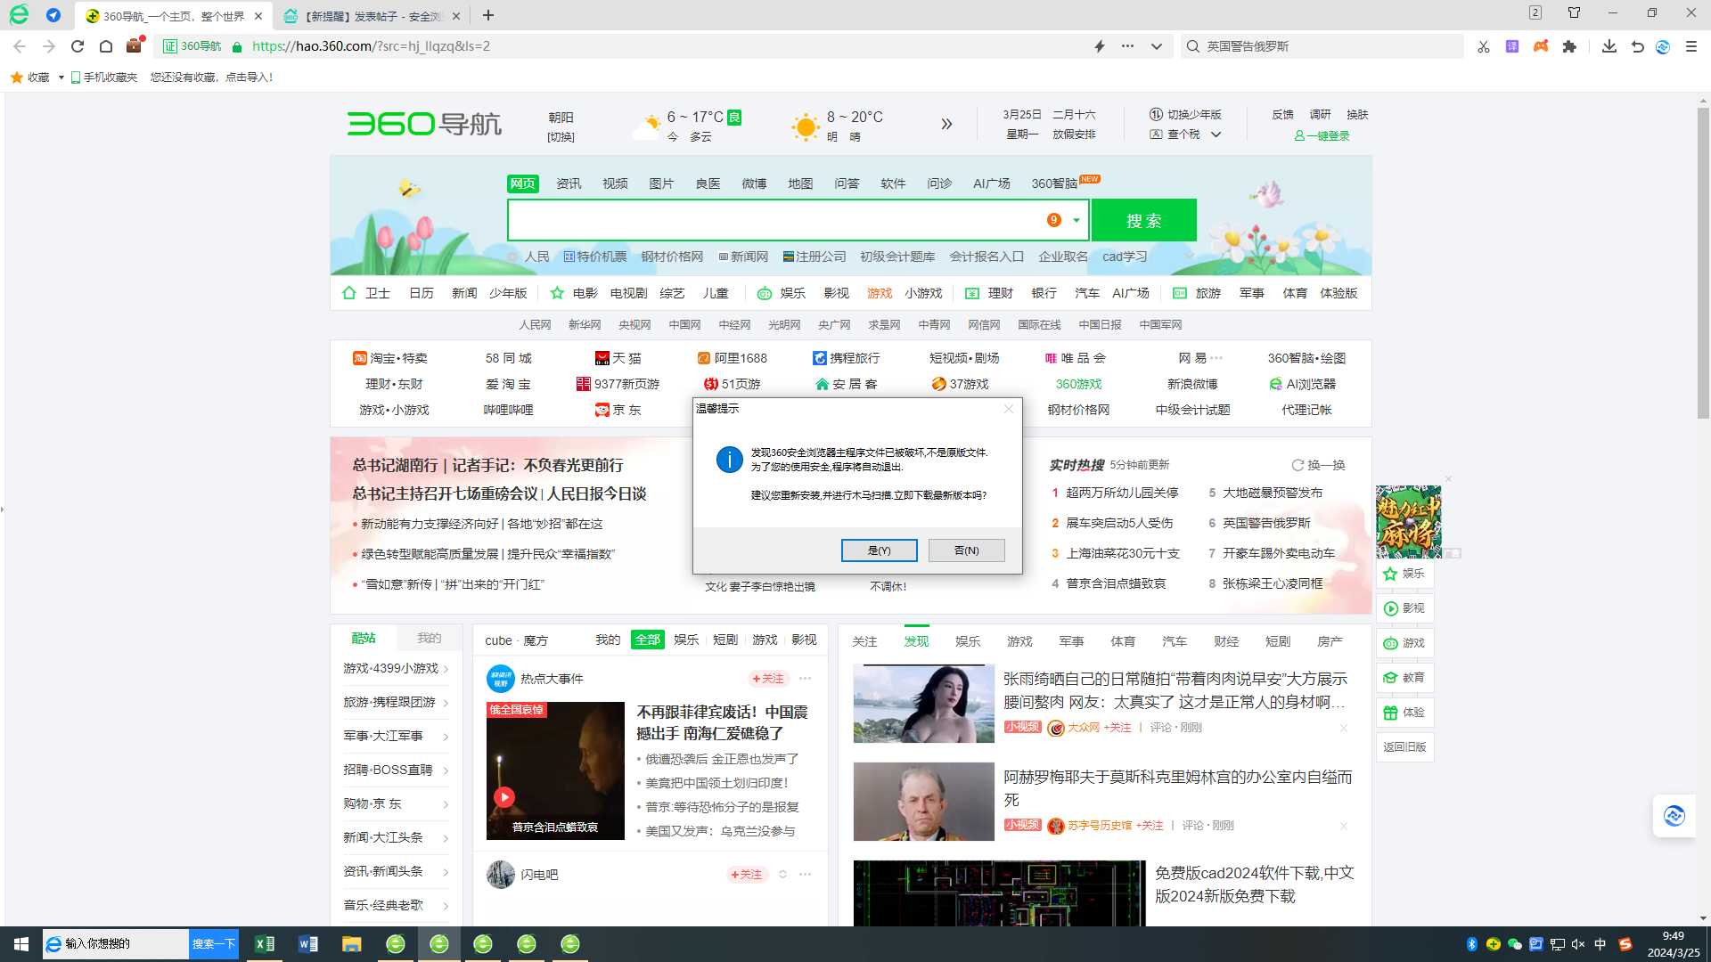Click the browser back arrow
This screenshot has height=962, width=1711.
tap(20, 46)
